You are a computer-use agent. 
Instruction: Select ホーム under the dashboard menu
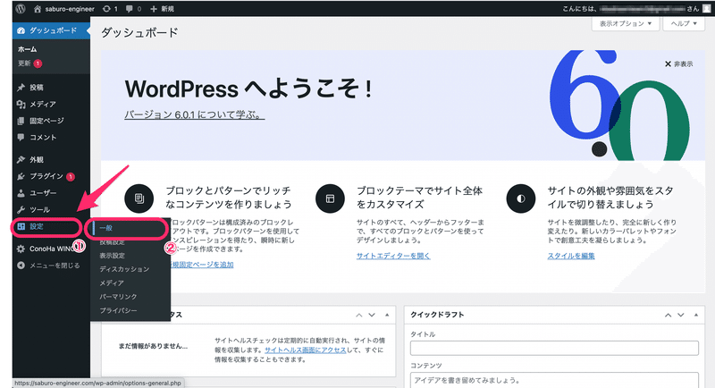click(28, 49)
